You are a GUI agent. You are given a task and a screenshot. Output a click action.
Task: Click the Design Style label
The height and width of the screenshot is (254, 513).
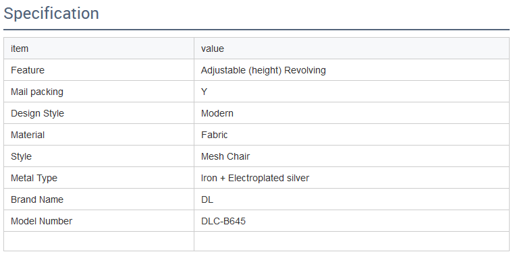pyautogui.click(x=37, y=114)
